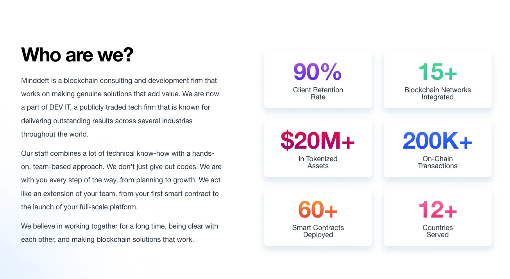Click the blue 200K+ number
Image resolution: width=510 pixels, height=279 pixels.
[x=438, y=141]
